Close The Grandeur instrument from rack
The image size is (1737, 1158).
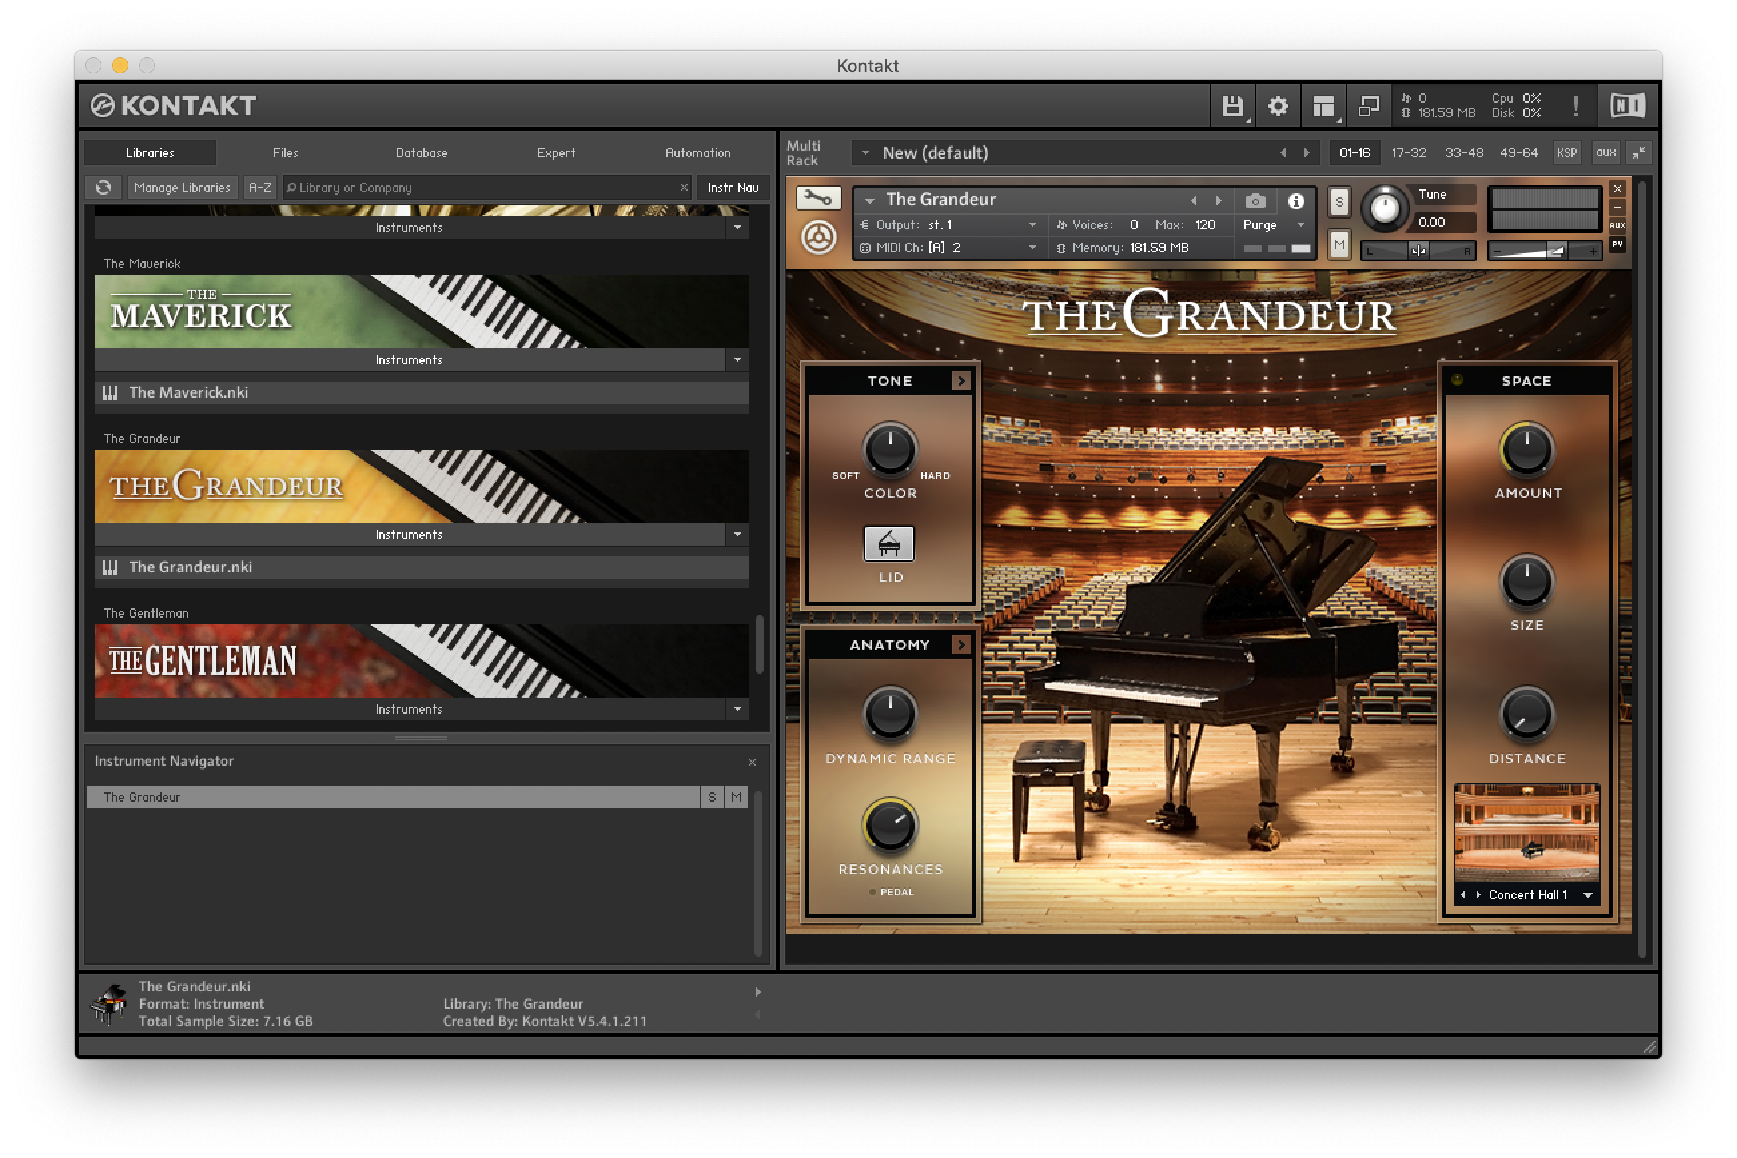pos(1618,189)
